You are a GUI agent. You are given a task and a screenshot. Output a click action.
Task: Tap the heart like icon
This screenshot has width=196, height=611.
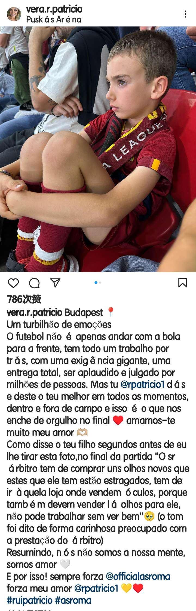(x=13, y=283)
